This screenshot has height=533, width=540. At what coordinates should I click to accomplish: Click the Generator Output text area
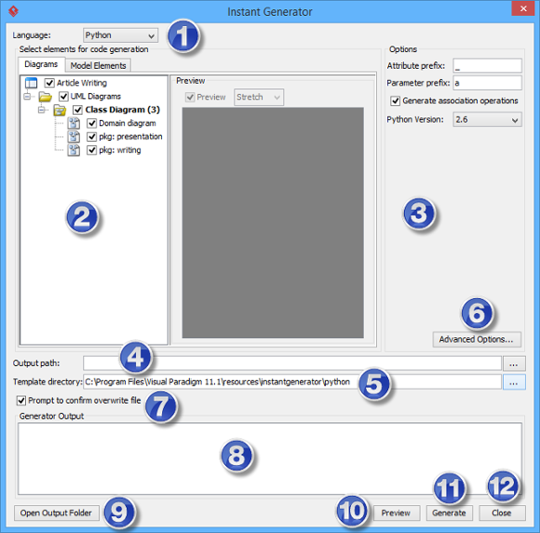(270, 458)
